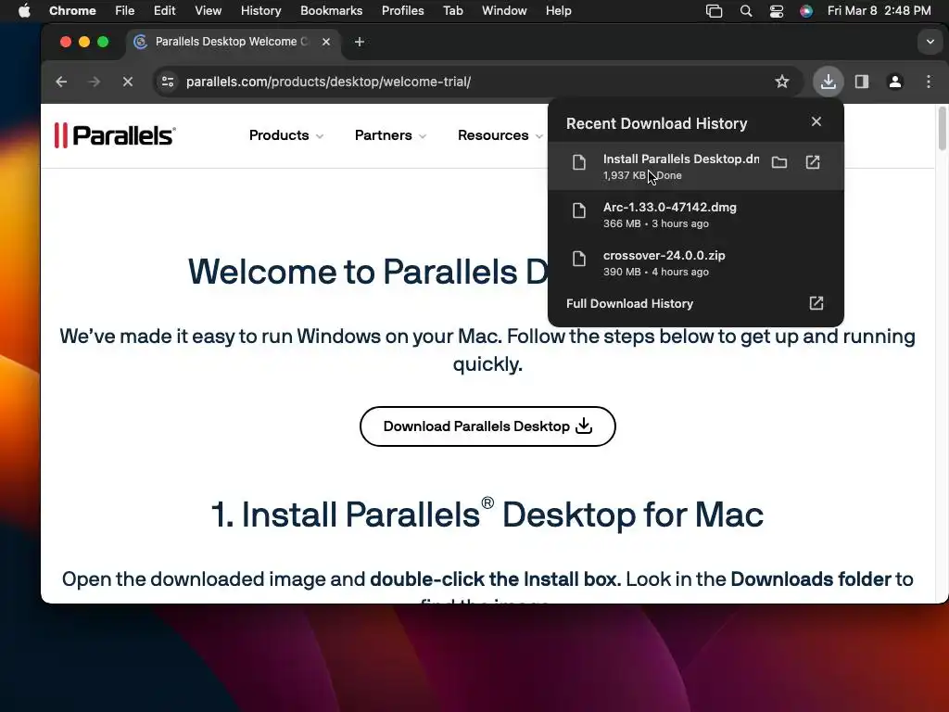Open the Full Download History external link icon
The height and width of the screenshot is (712, 949).
click(x=816, y=303)
